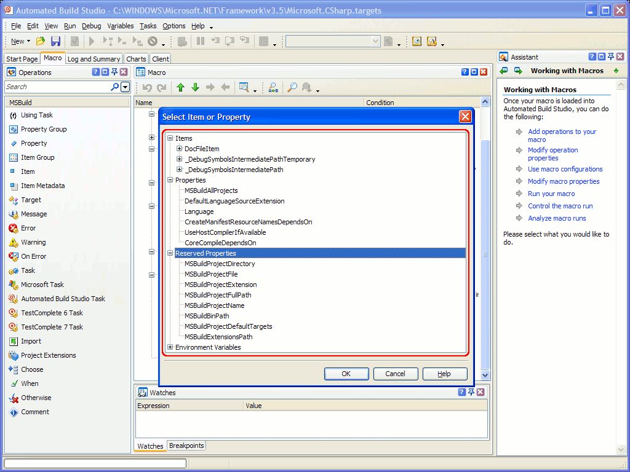Collapse the Reserved Properties node
This screenshot has width=630, height=472.
[x=170, y=253]
